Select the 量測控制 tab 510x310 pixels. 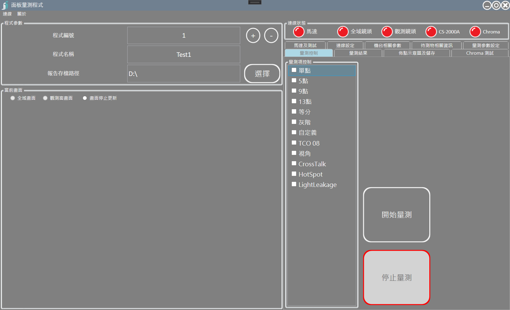coord(309,53)
